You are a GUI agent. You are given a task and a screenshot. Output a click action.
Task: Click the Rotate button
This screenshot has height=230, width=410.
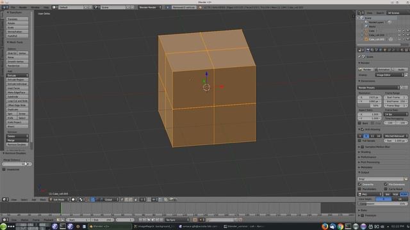coord(17,23)
